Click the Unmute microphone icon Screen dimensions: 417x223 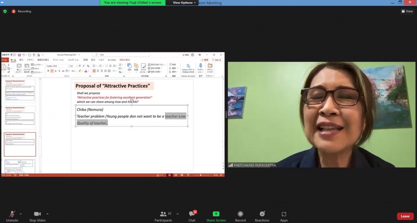click(12, 214)
